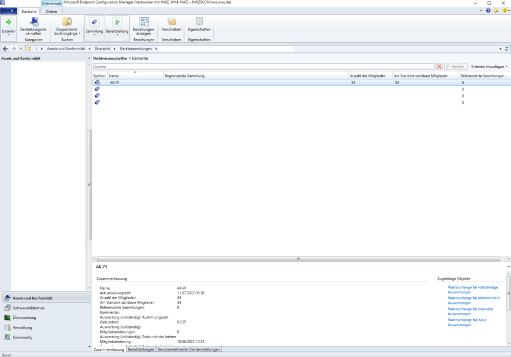511x357 pixels.
Task: Click the Verschieben folder icon
Action: (x=171, y=22)
